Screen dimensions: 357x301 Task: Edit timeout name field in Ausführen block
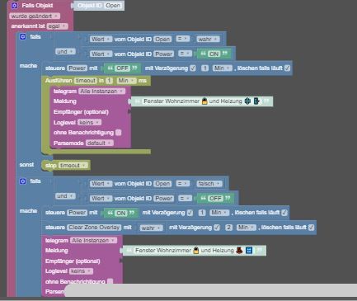tap(86, 81)
